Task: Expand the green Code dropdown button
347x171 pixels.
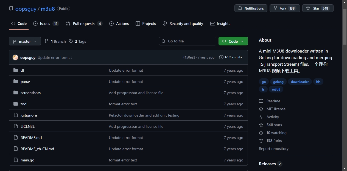Action: pos(233,41)
